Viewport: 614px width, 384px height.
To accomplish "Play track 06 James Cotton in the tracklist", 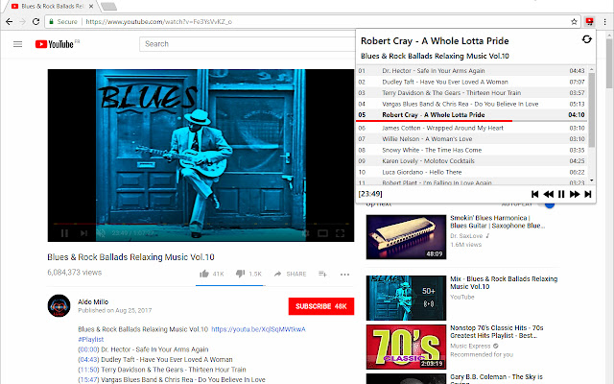I will [x=471, y=128].
